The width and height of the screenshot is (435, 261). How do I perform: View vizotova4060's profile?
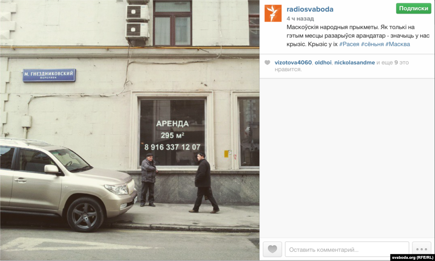[x=293, y=62]
